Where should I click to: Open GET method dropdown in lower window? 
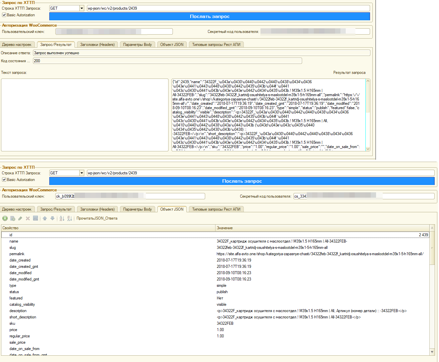point(82,173)
